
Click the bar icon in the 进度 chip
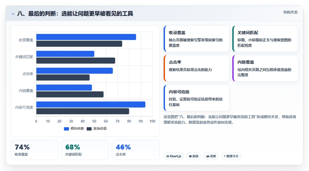pos(208,156)
